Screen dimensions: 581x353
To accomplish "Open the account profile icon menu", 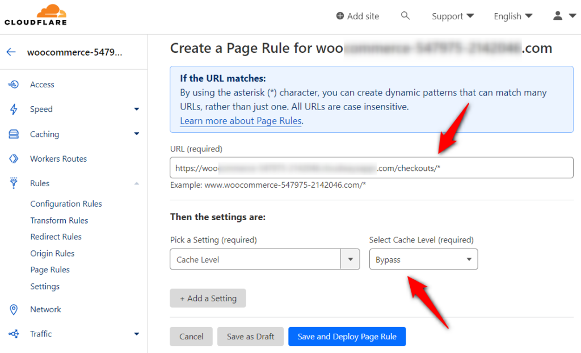I will point(558,16).
